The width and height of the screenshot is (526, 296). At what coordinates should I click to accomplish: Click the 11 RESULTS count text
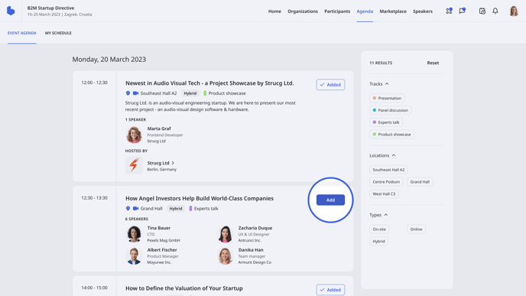(x=381, y=63)
